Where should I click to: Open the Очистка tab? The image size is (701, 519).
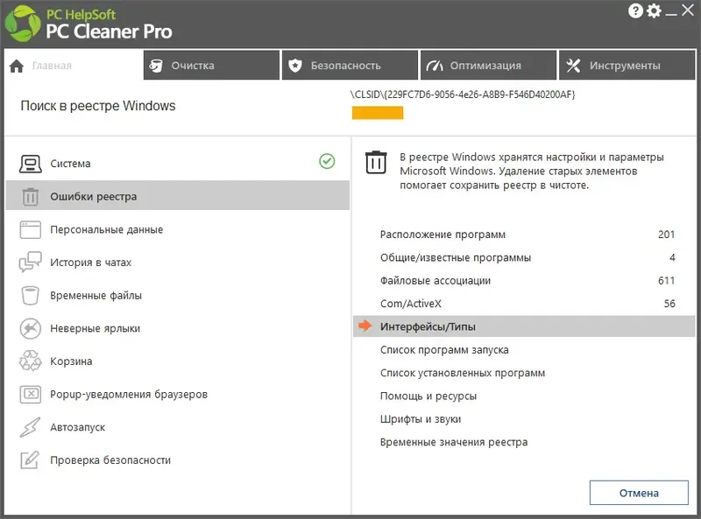(x=211, y=66)
